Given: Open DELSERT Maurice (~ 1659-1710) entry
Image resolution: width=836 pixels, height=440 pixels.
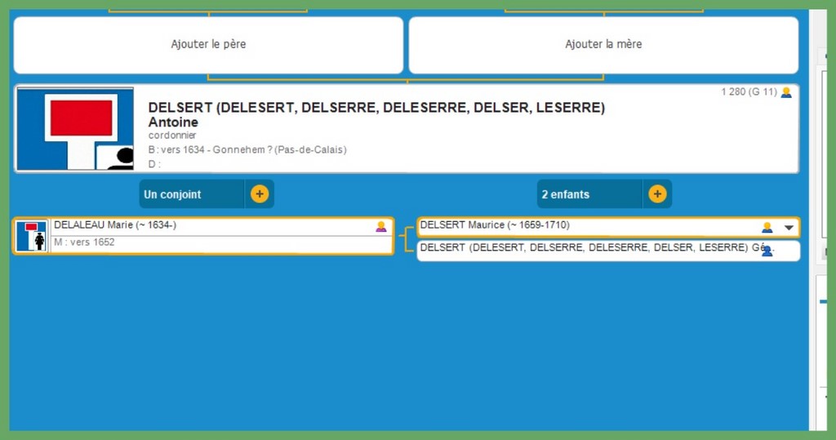Looking at the screenshot, I should pyautogui.click(x=495, y=225).
